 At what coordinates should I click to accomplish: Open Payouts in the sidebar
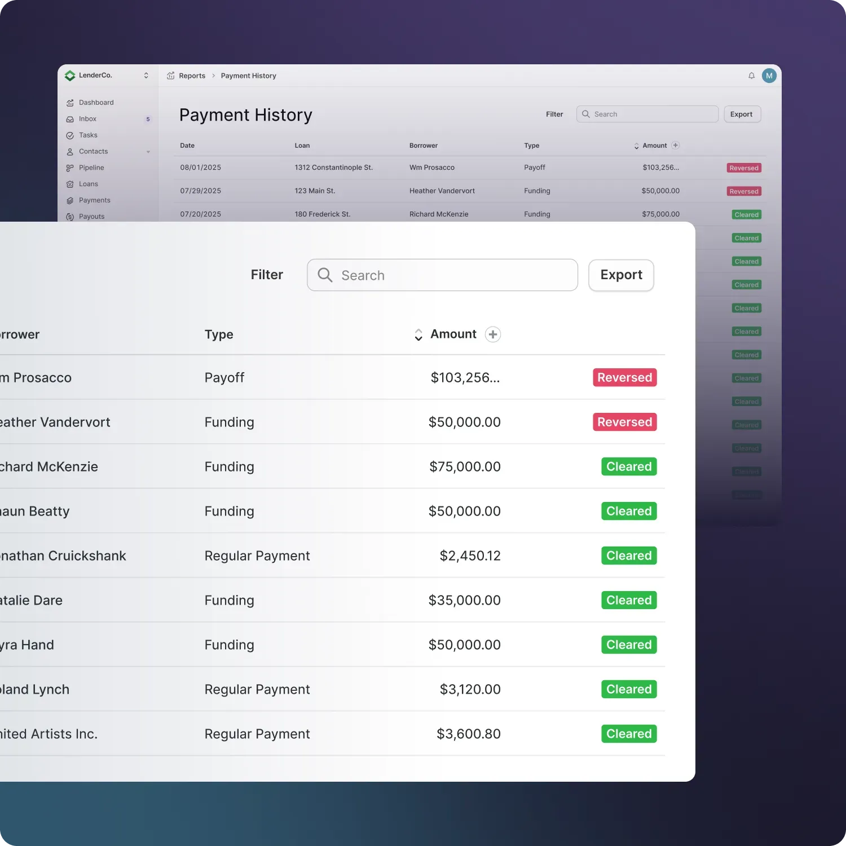tap(91, 217)
